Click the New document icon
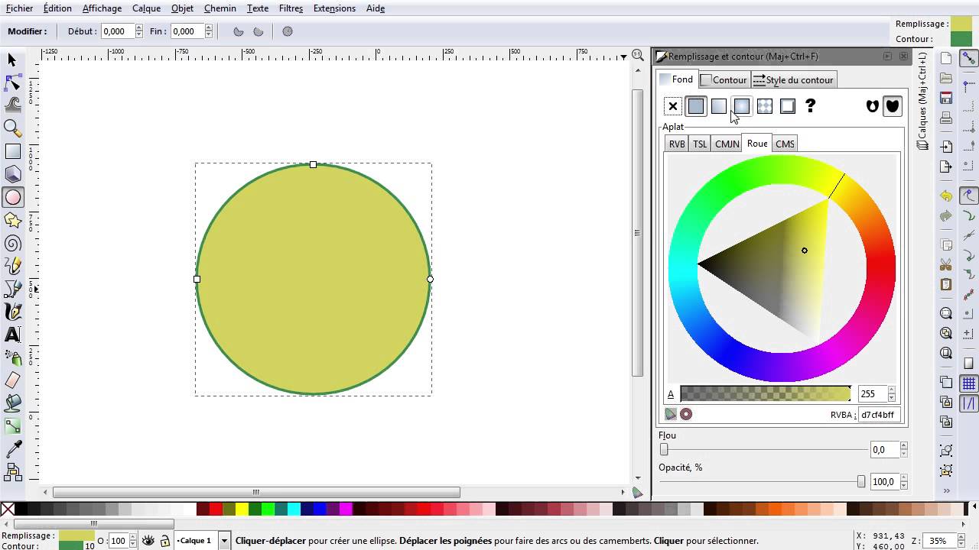Image resolution: width=979 pixels, height=550 pixels. tap(946, 59)
